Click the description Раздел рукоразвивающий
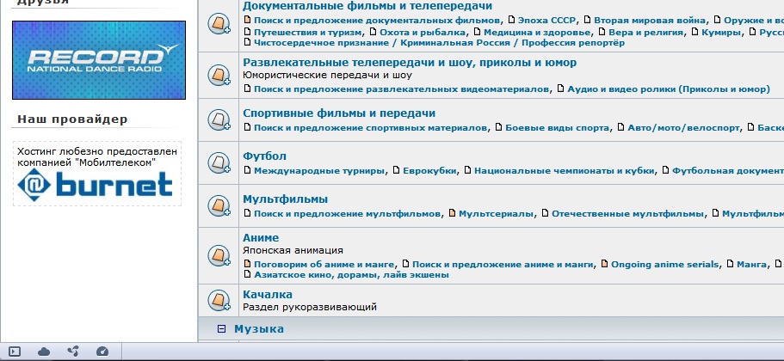This screenshot has height=361, width=784. (x=310, y=307)
